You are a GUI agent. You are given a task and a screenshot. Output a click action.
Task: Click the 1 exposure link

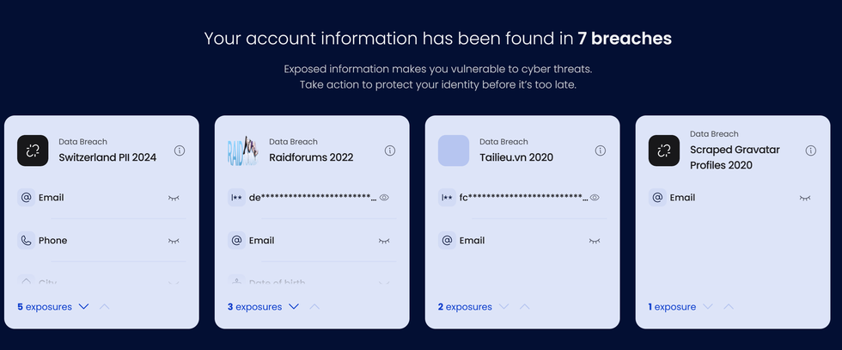(x=672, y=306)
